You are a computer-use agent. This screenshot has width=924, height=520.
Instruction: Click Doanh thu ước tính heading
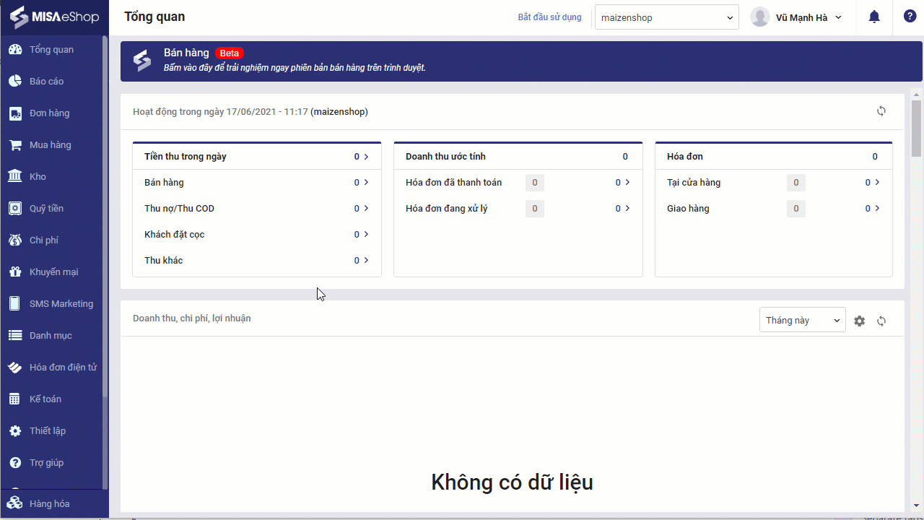point(445,157)
